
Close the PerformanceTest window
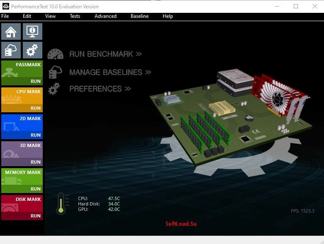315,6
